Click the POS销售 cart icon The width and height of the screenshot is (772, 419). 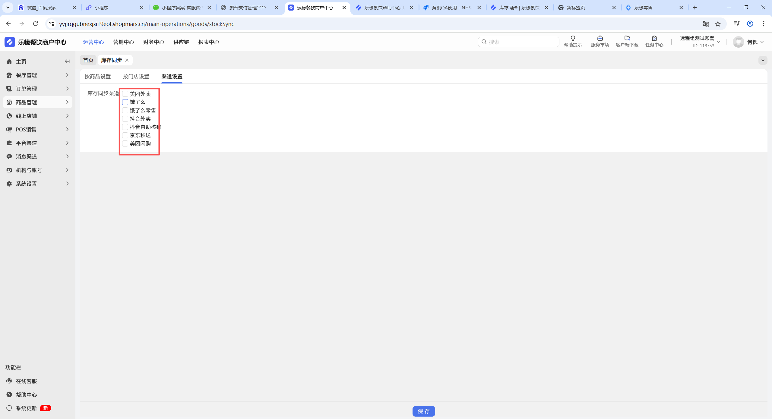9,129
